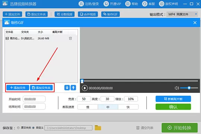The width and height of the screenshot is (201, 134).
Task: Contact 客服 customer service
Action: click(149, 4)
